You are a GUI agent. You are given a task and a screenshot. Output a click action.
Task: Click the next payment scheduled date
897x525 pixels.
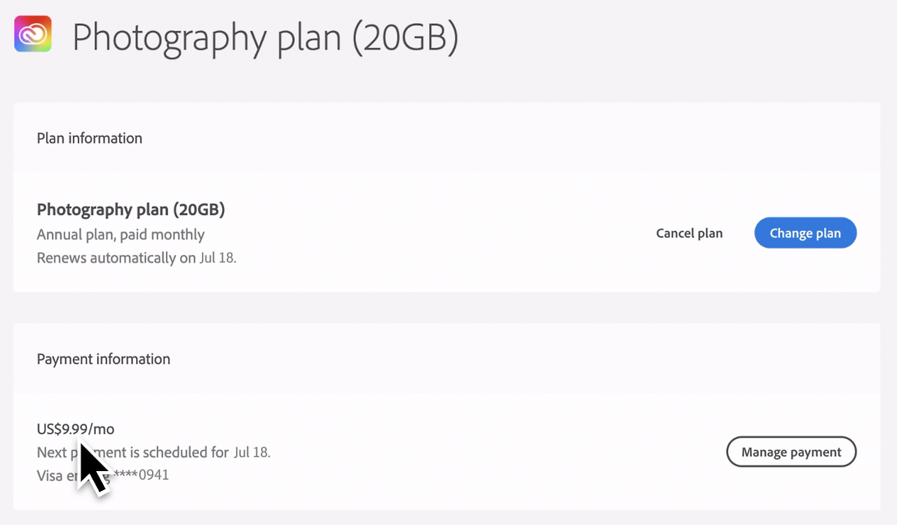point(252,451)
